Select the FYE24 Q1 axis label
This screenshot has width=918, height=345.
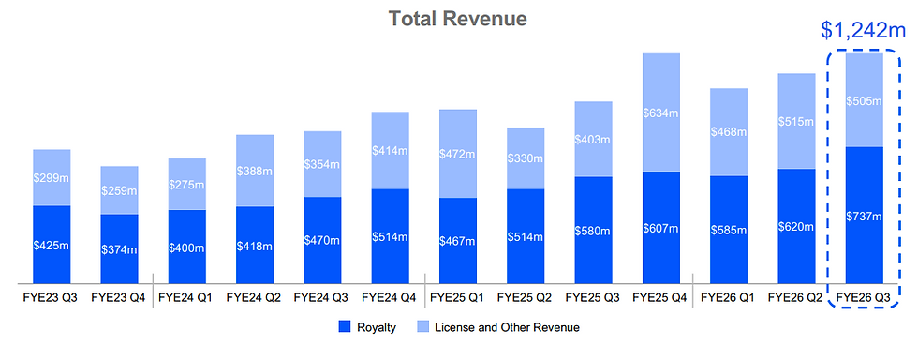tap(186, 297)
